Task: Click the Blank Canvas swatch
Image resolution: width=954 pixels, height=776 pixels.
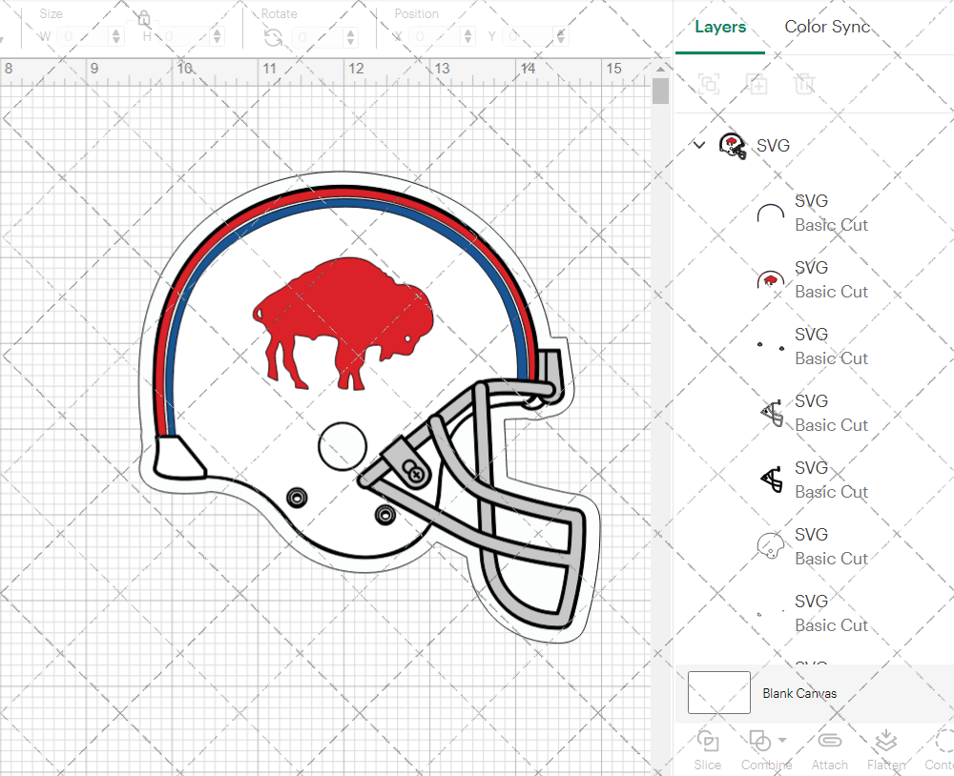Action: click(719, 693)
